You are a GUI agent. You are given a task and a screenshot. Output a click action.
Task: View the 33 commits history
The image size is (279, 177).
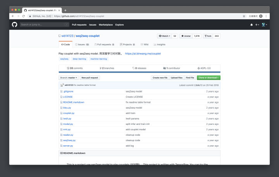pos(75,68)
